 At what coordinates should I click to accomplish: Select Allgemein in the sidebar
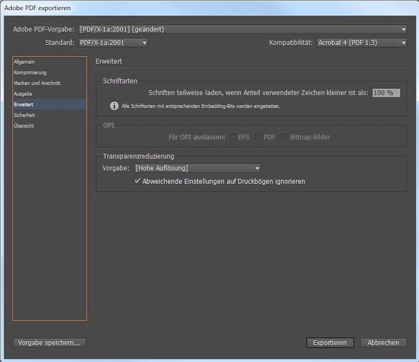coord(49,62)
